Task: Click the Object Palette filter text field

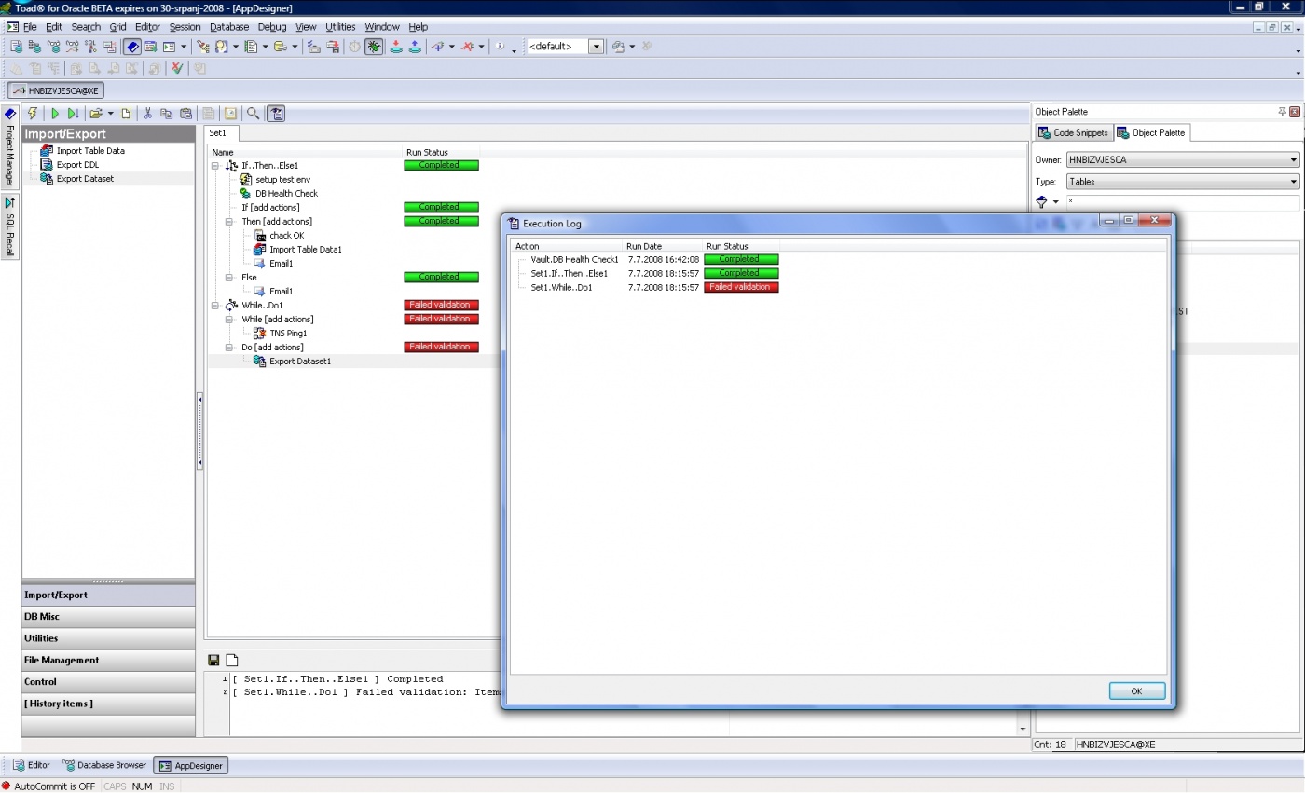Action: coord(1181,202)
